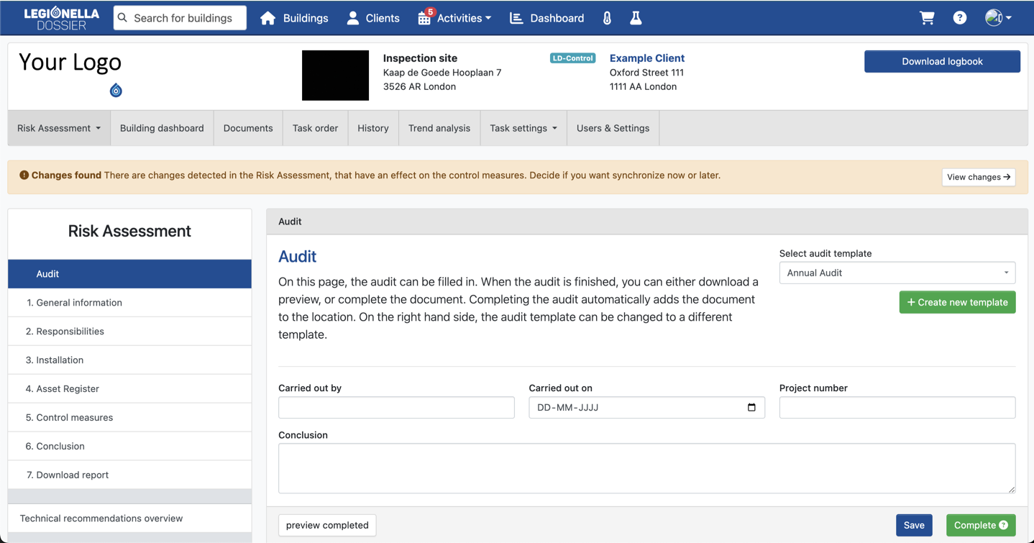Click the thermometer icon in top navigation
1034x543 pixels.
point(607,18)
